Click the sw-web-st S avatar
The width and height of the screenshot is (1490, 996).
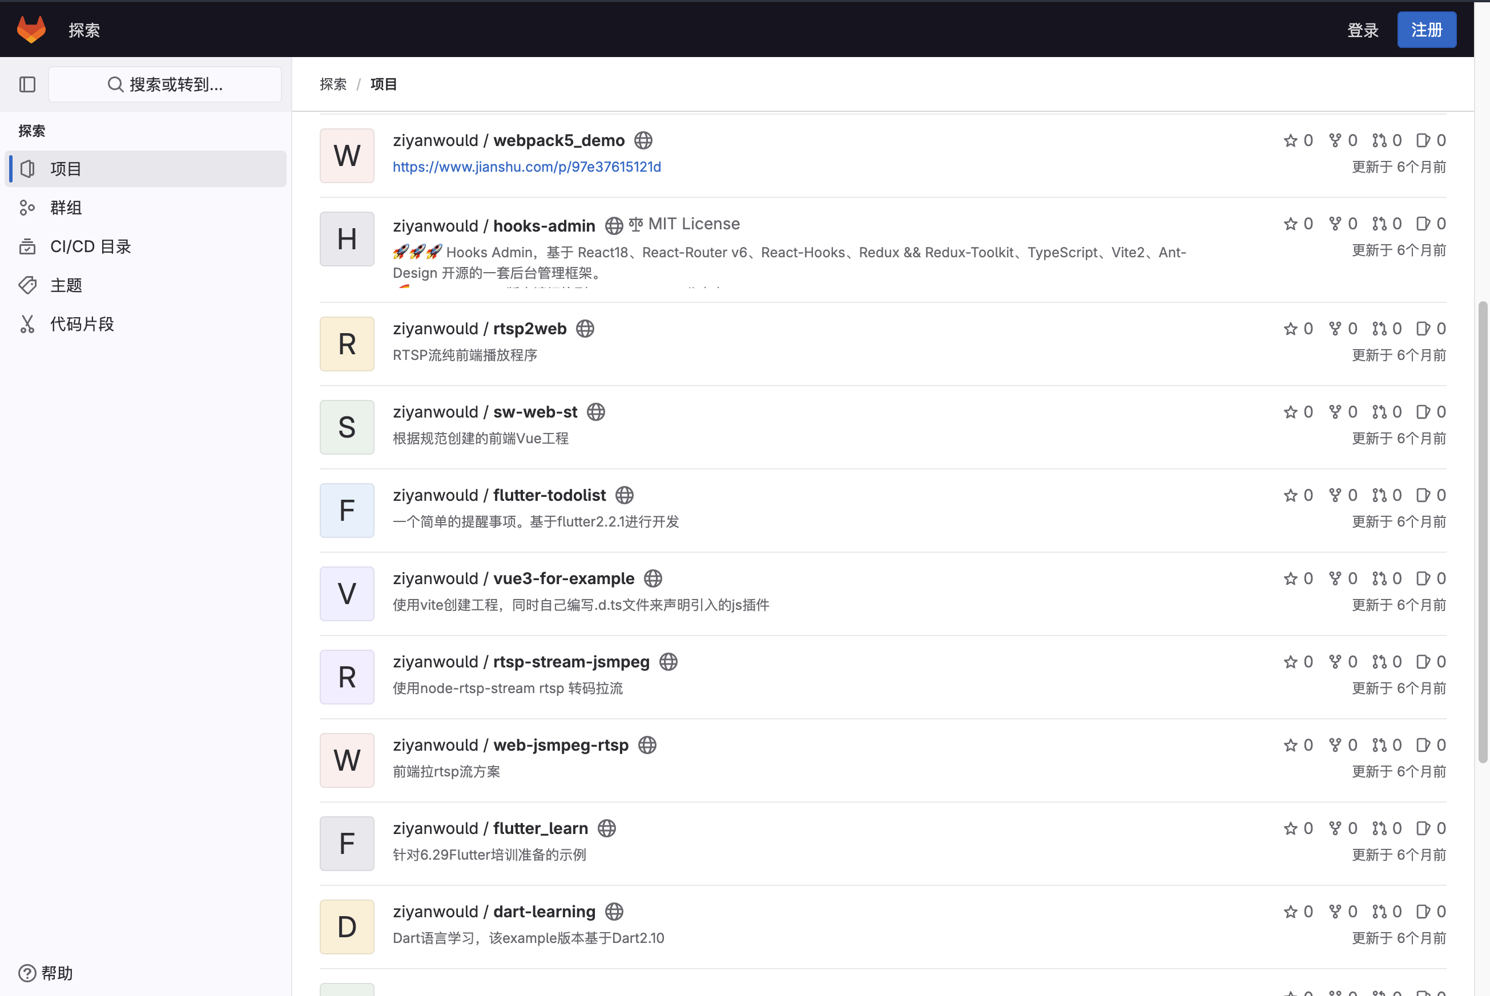pyautogui.click(x=347, y=427)
